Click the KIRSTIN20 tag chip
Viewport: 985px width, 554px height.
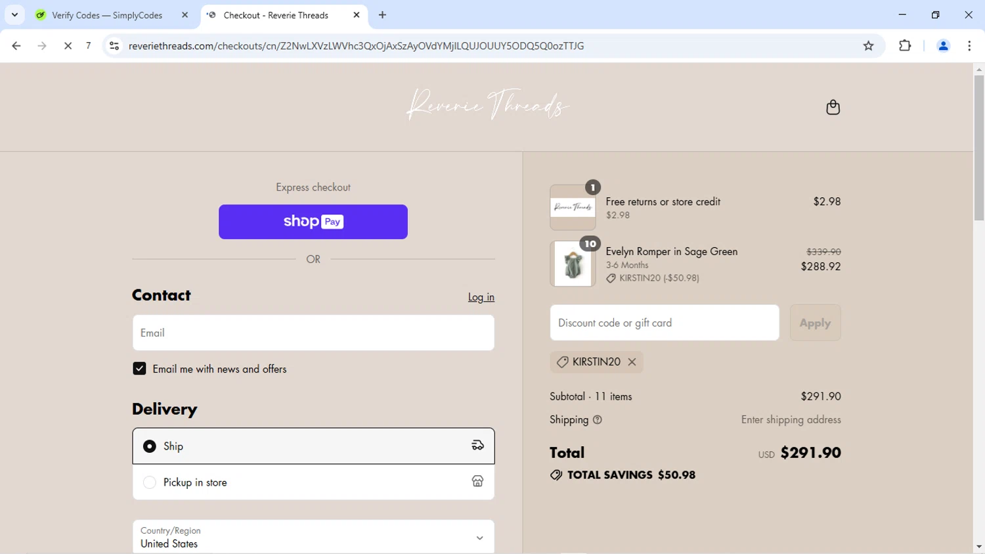[596, 362]
